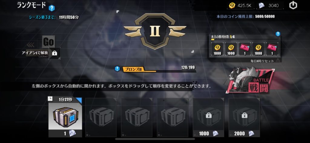Unlock the box slot costing 1000 diamonds

tap(208, 117)
